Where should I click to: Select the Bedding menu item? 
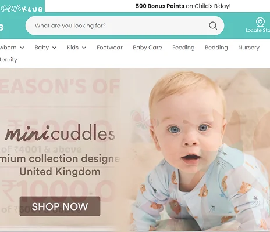click(216, 48)
